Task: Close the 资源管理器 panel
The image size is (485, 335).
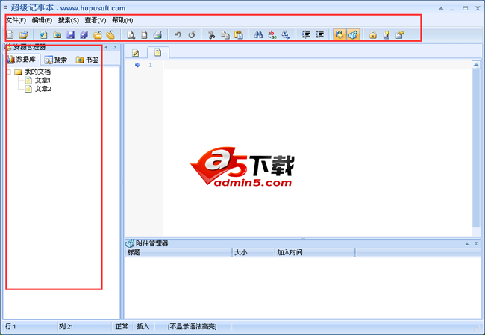Action: pos(115,47)
